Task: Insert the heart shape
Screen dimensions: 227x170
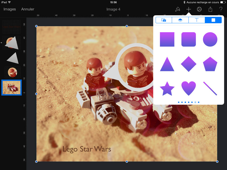Action: [189, 88]
